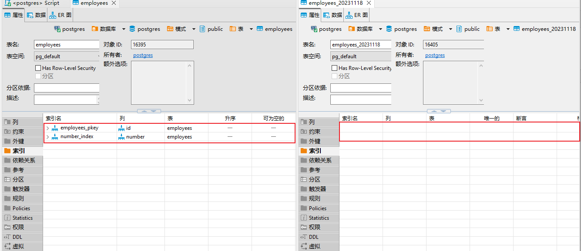
Task: Open 数据库 dropdown arrow in left breadcrumb
Action: click(124, 29)
